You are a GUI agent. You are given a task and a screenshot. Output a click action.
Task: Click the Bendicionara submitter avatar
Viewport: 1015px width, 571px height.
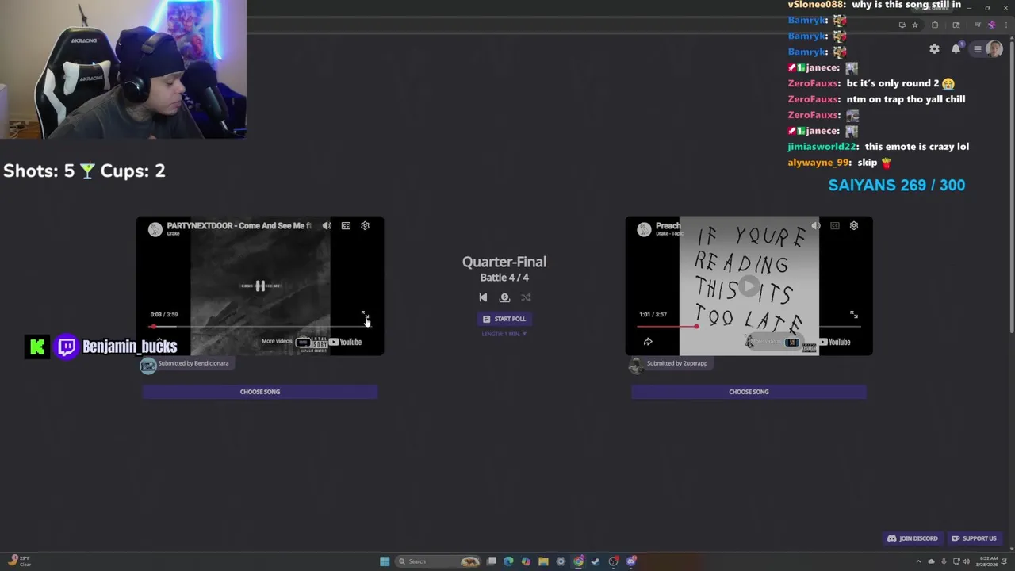point(148,365)
